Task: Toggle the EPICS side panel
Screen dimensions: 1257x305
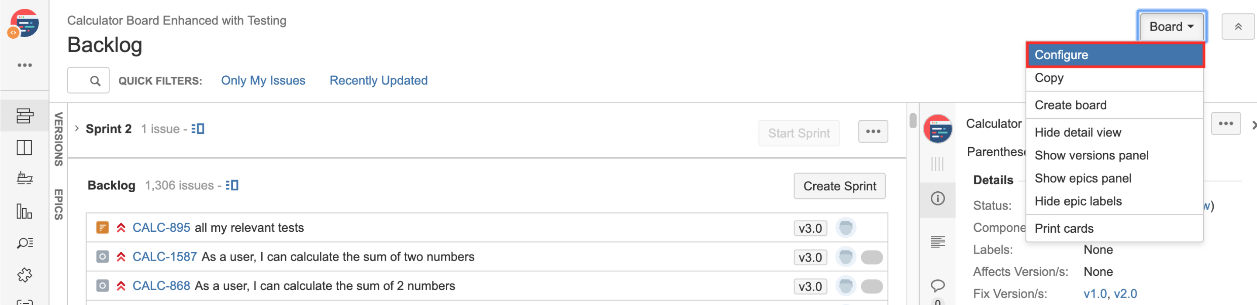Action: click(x=59, y=204)
